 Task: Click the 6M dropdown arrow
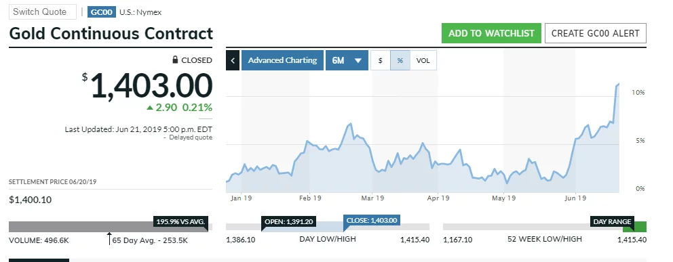click(x=358, y=61)
